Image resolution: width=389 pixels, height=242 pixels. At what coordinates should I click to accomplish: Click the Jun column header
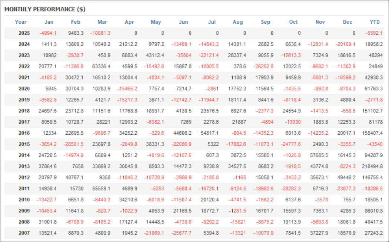click(x=184, y=22)
